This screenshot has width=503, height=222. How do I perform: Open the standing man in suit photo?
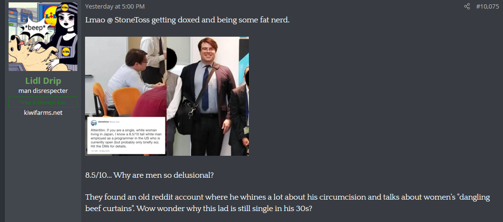click(x=207, y=96)
